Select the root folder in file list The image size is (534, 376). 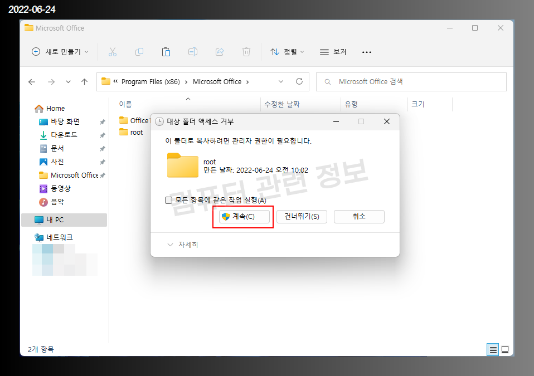point(131,133)
